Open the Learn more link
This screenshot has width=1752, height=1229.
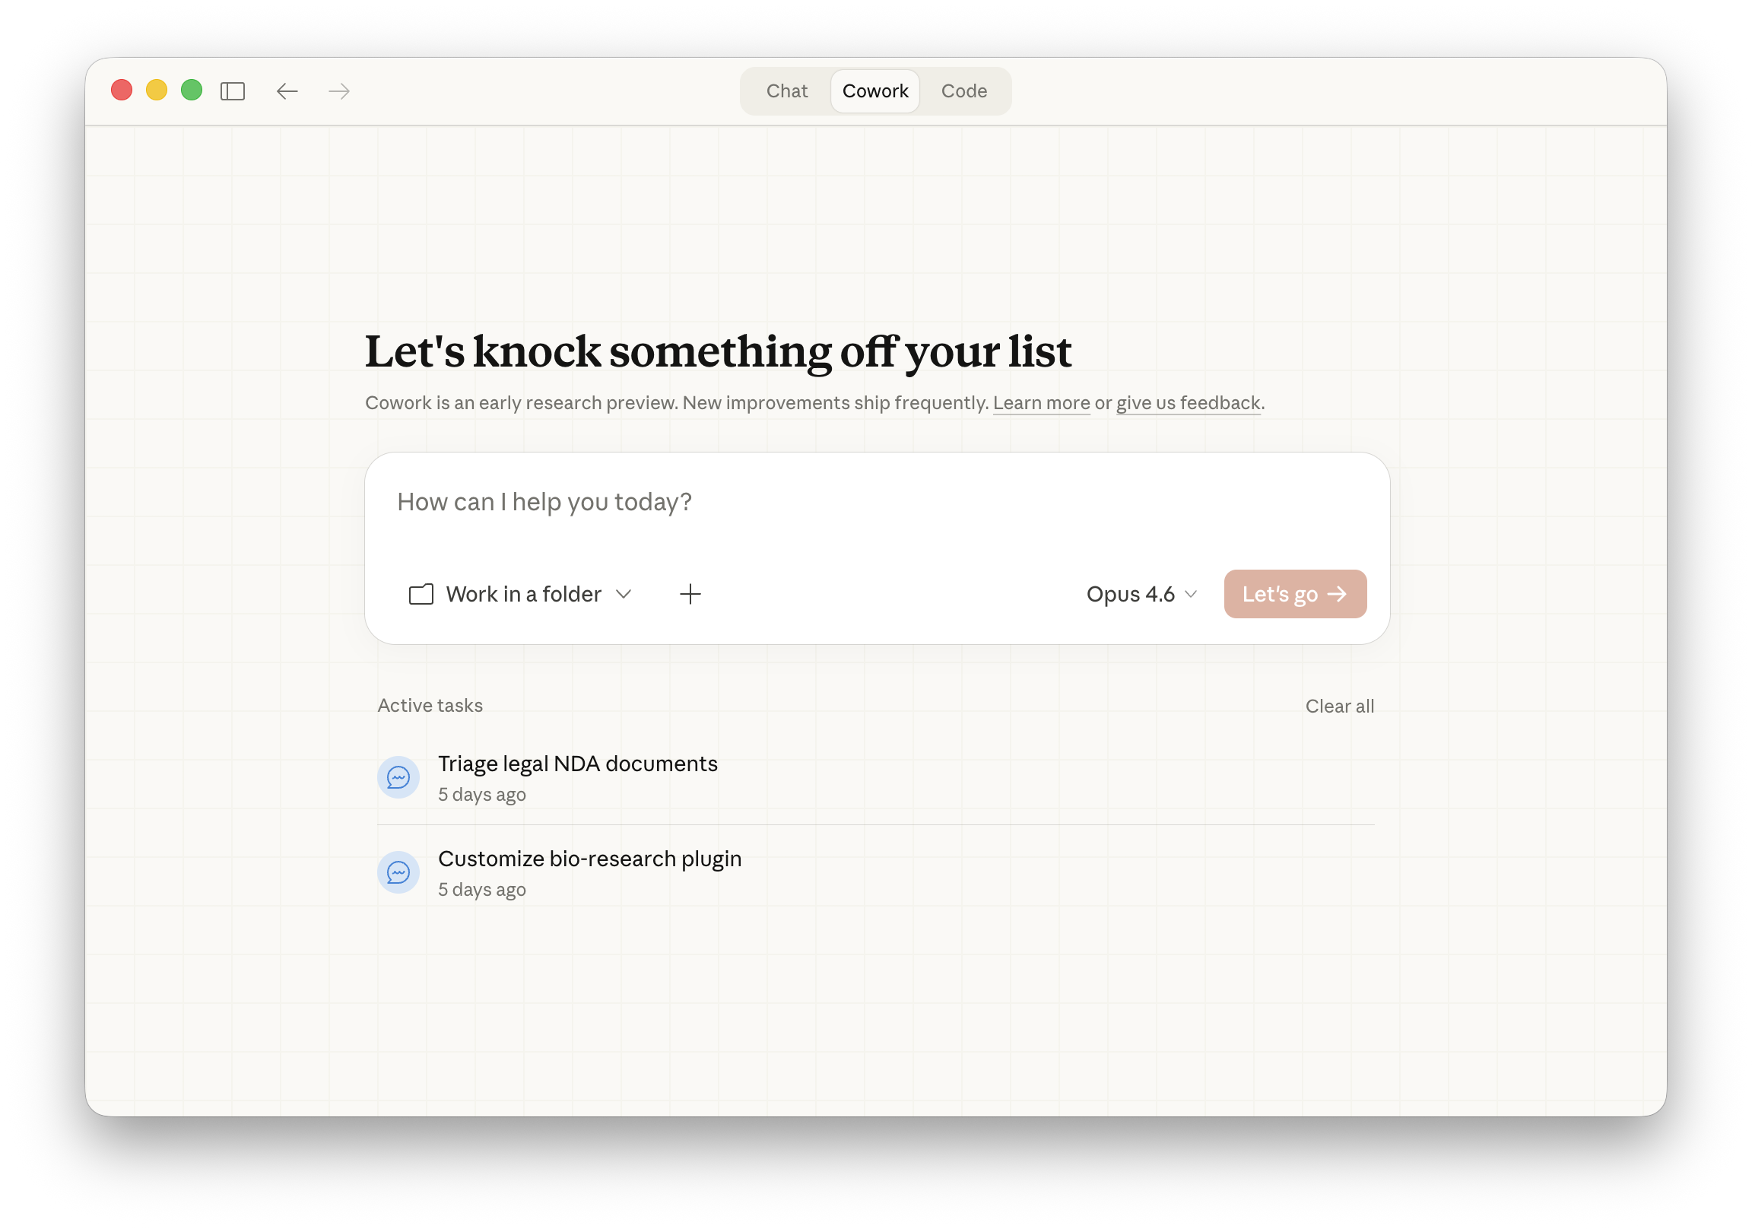pyautogui.click(x=1042, y=402)
